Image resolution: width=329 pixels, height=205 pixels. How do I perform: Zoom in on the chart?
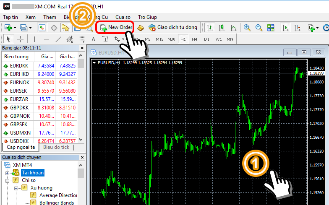point(247,28)
